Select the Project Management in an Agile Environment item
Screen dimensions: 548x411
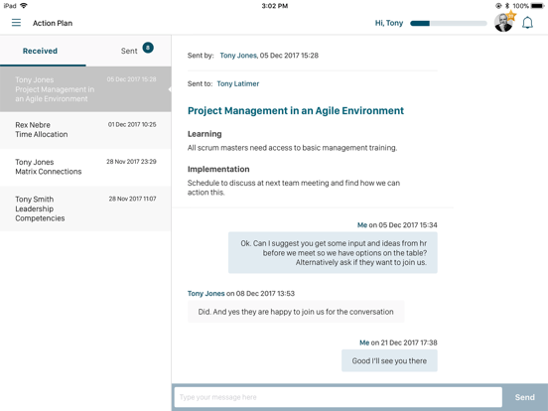85,89
